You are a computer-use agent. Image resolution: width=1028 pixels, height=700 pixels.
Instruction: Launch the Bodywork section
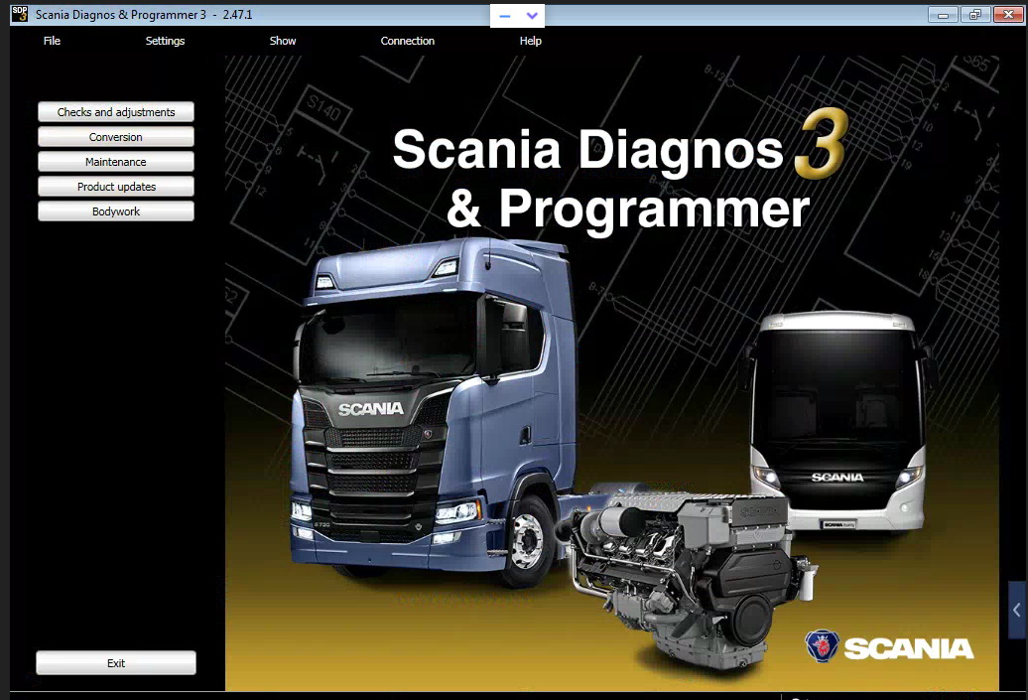pyautogui.click(x=116, y=211)
